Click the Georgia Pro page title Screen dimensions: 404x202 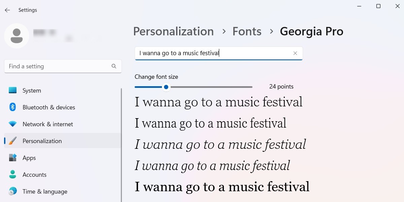[x=311, y=31]
